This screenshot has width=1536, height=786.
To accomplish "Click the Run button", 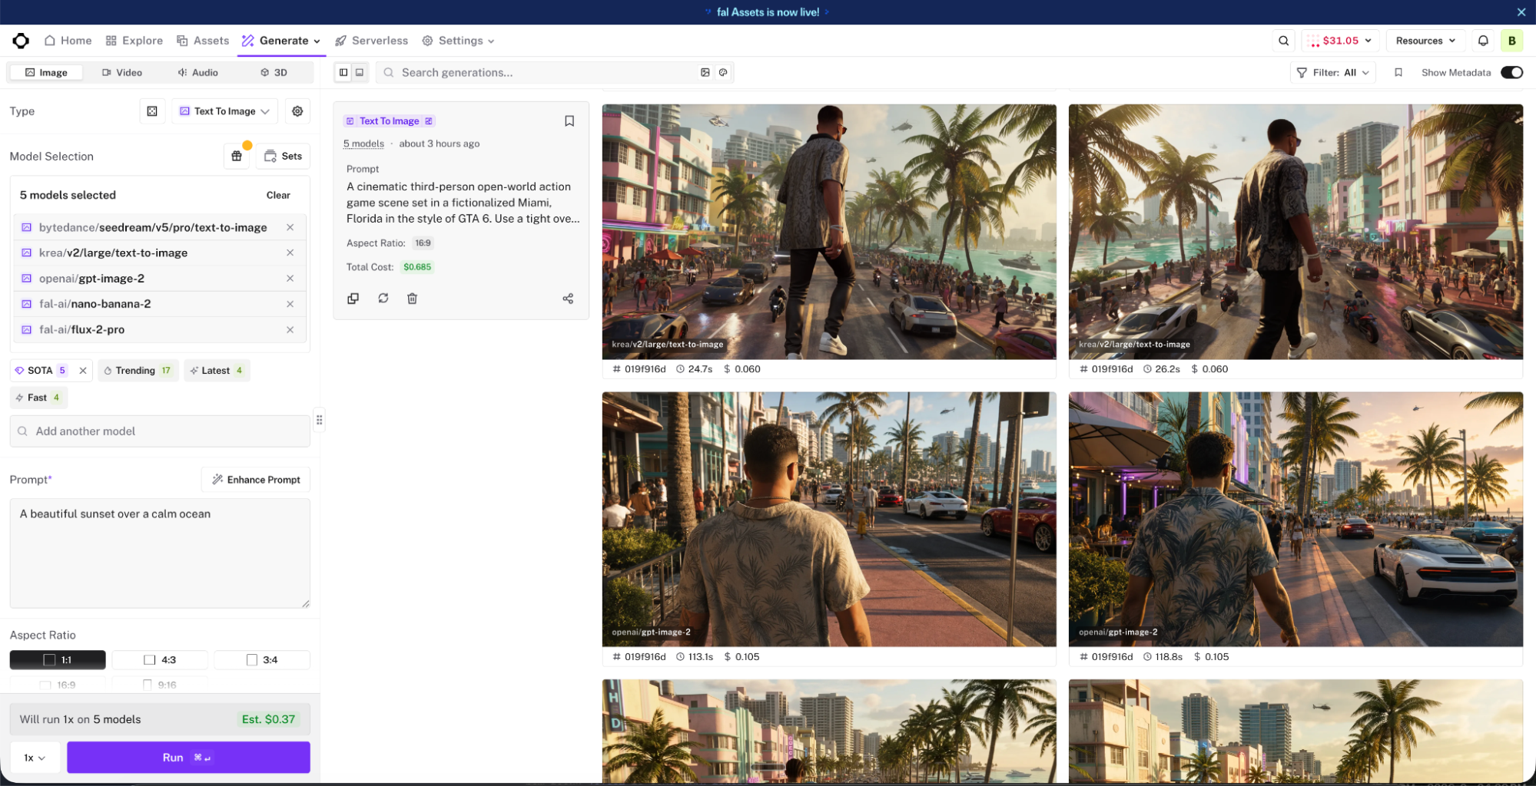I will [x=188, y=758].
